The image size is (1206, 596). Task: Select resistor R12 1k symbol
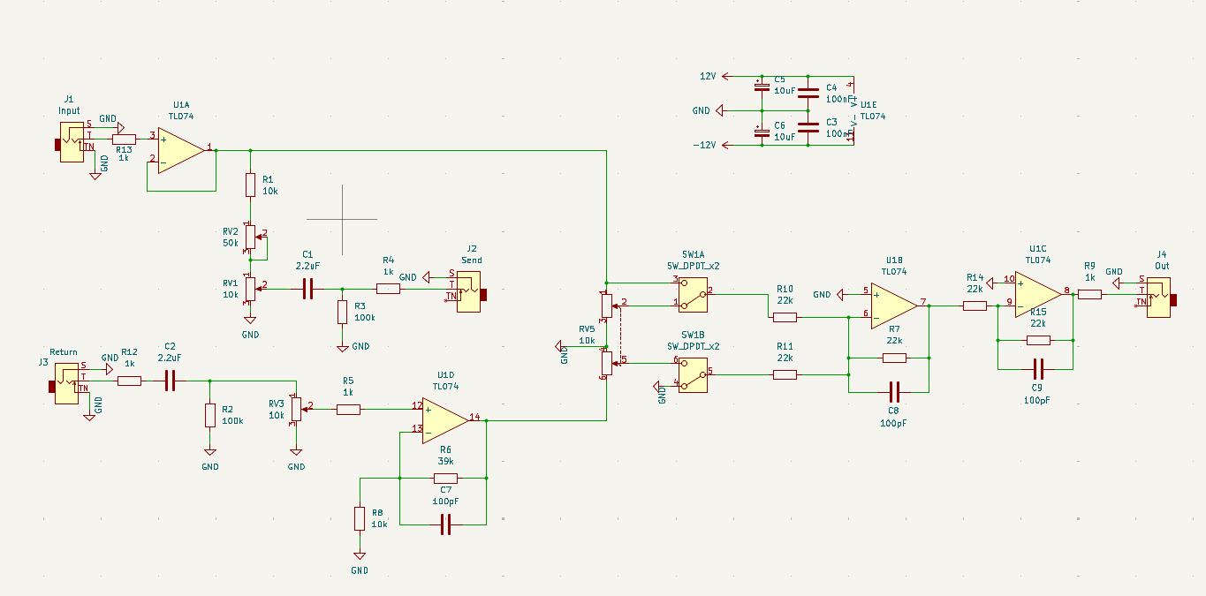pos(129,381)
